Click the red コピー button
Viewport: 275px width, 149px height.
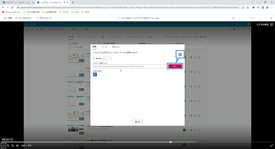pyautogui.click(x=175, y=66)
